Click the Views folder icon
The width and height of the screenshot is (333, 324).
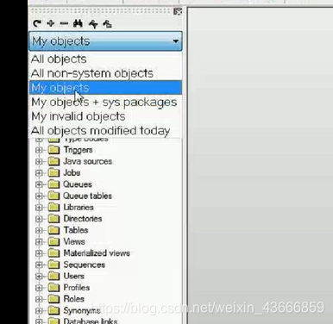coord(53,241)
